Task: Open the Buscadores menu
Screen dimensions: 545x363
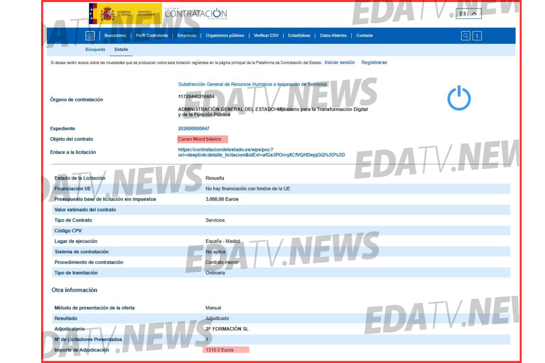Action: 115,36
